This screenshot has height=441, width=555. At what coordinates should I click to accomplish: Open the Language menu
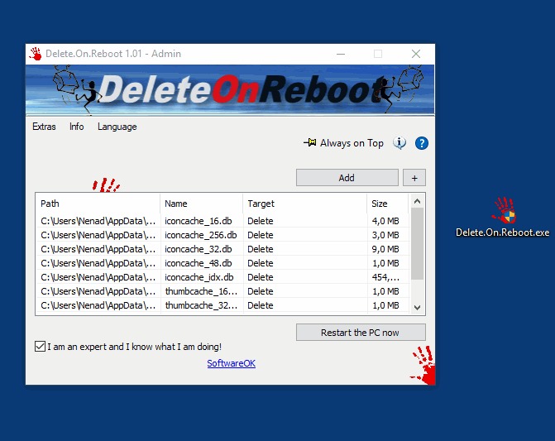117,127
